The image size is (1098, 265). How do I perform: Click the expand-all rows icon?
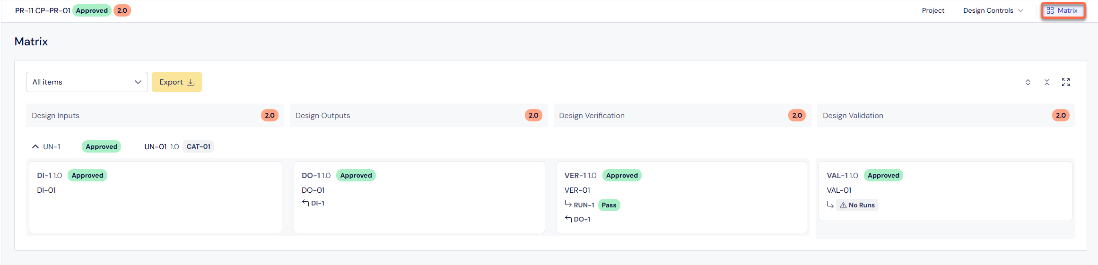[x=1028, y=82]
